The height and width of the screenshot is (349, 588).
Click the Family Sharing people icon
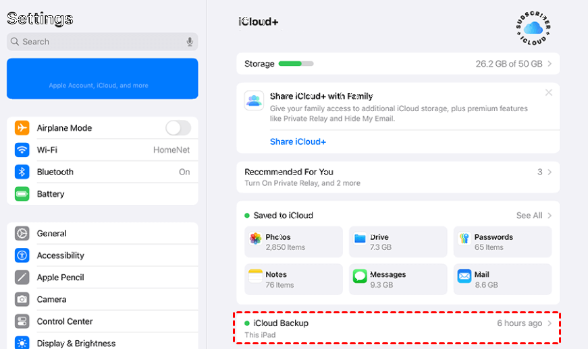click(254, 100)
